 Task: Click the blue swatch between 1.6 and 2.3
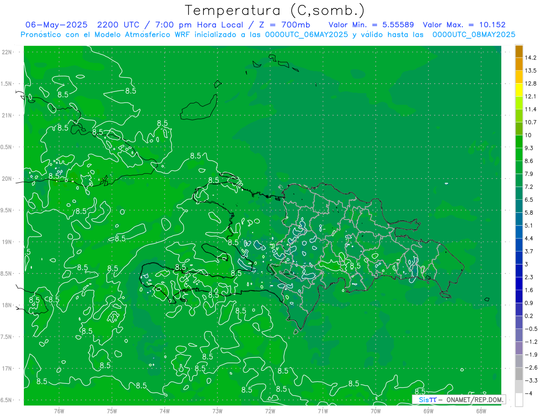[x=519, y=284]
